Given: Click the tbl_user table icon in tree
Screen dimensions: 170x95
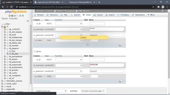Looking at the screenshot, I should (10, 54).
